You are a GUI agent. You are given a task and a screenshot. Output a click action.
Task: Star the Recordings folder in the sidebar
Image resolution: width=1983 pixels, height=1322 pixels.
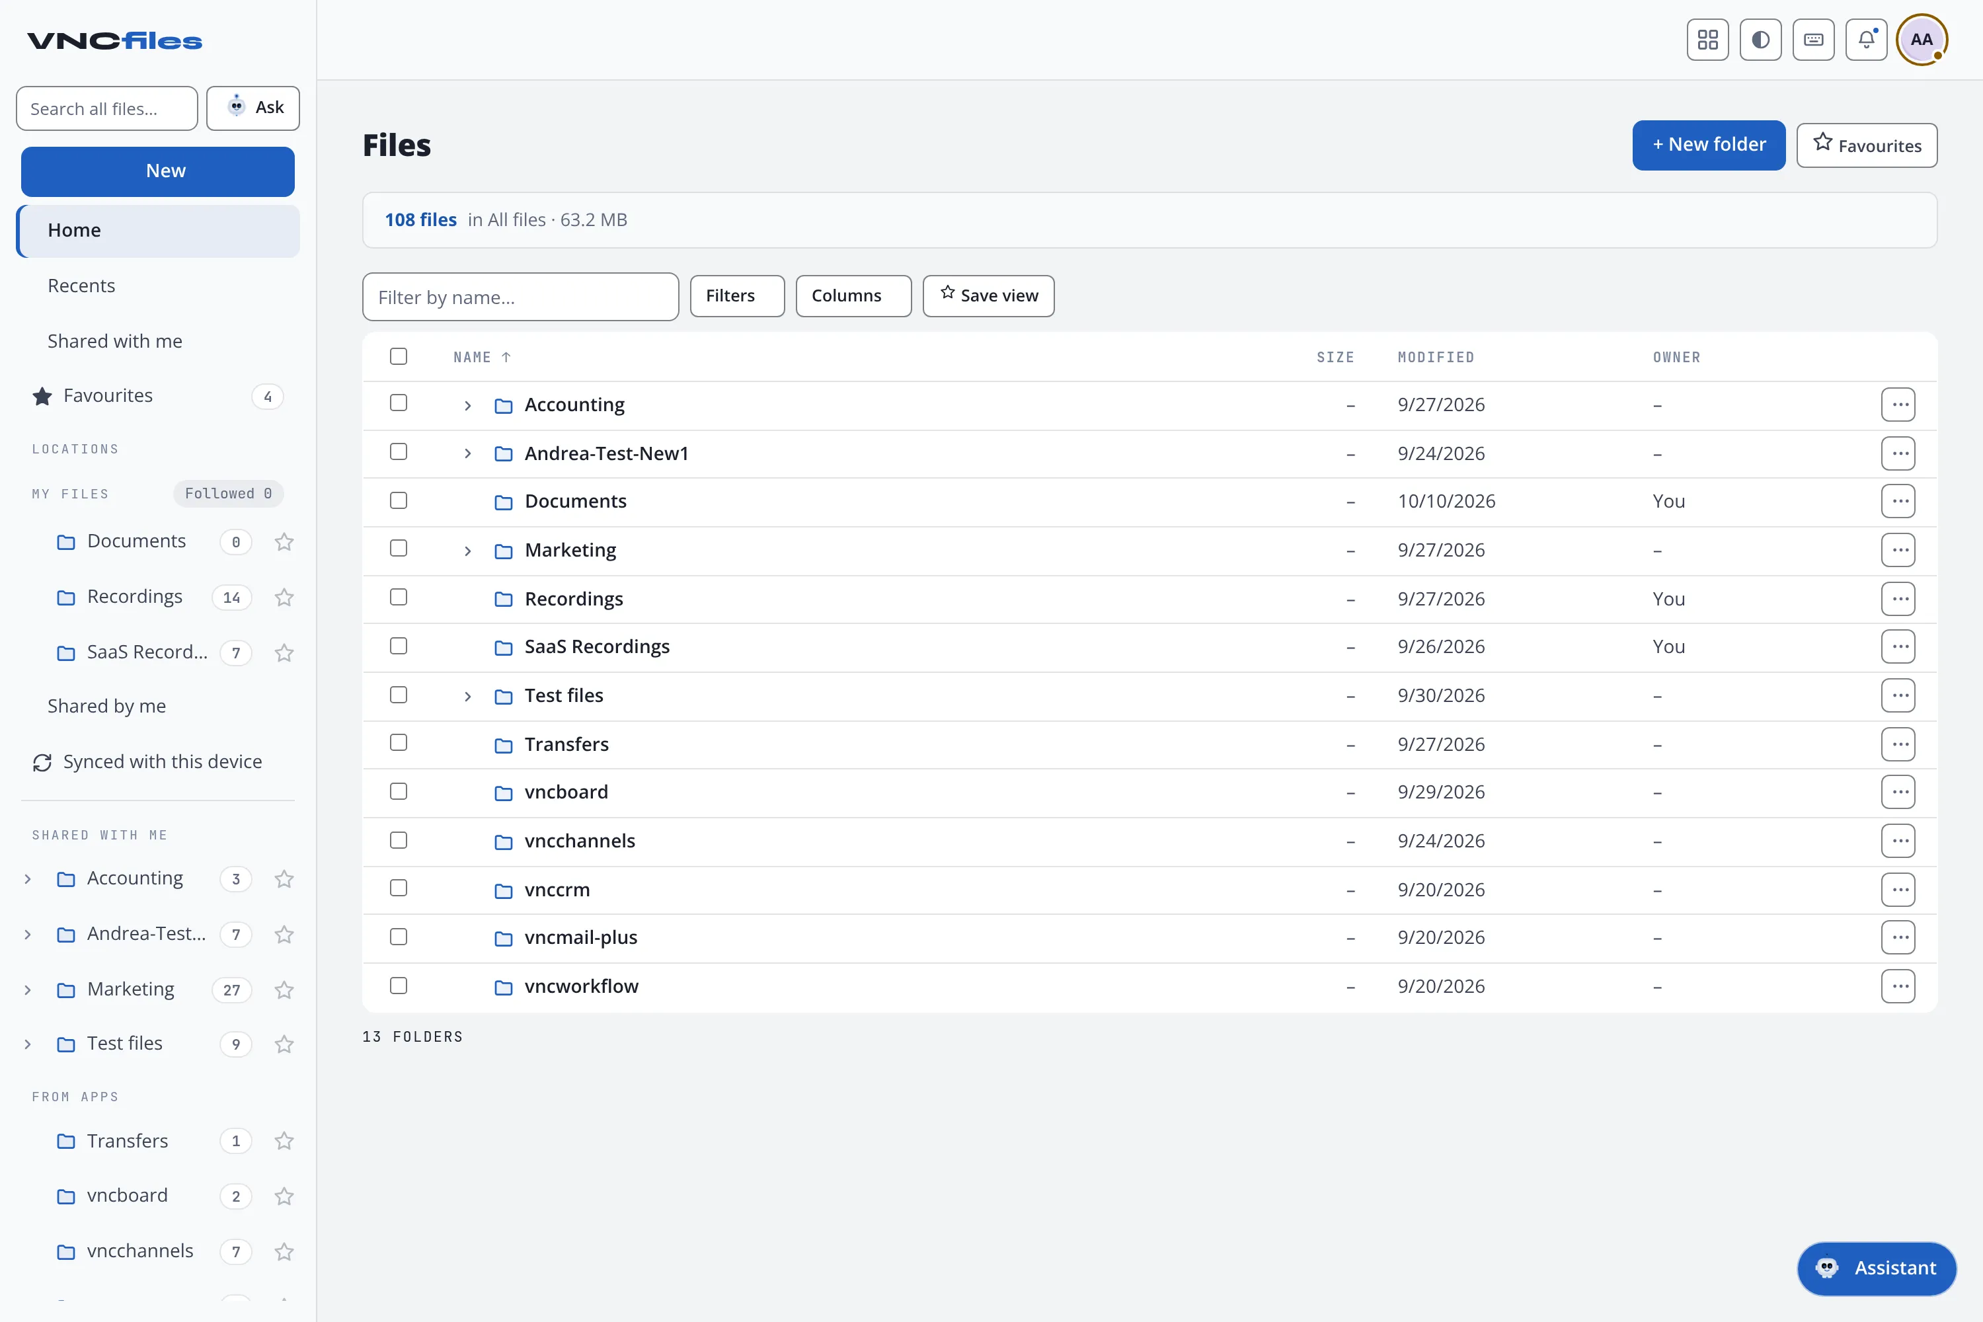(284, 597)
